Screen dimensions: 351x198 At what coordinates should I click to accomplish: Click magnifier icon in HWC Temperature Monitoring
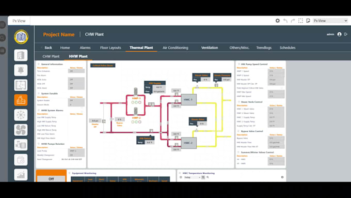[208, 177]
